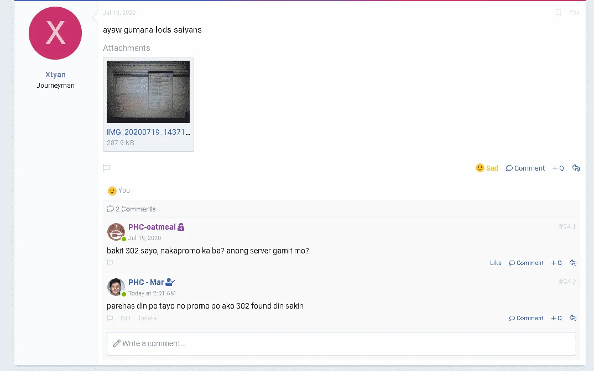Open PHC - Mar's avatar
Viewport: 594px width, 371px height.
tap(116, 287)
